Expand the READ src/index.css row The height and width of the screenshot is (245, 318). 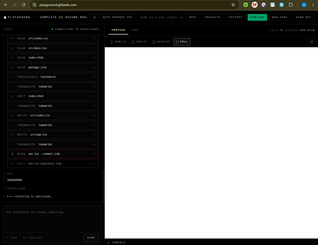[53, 38]
